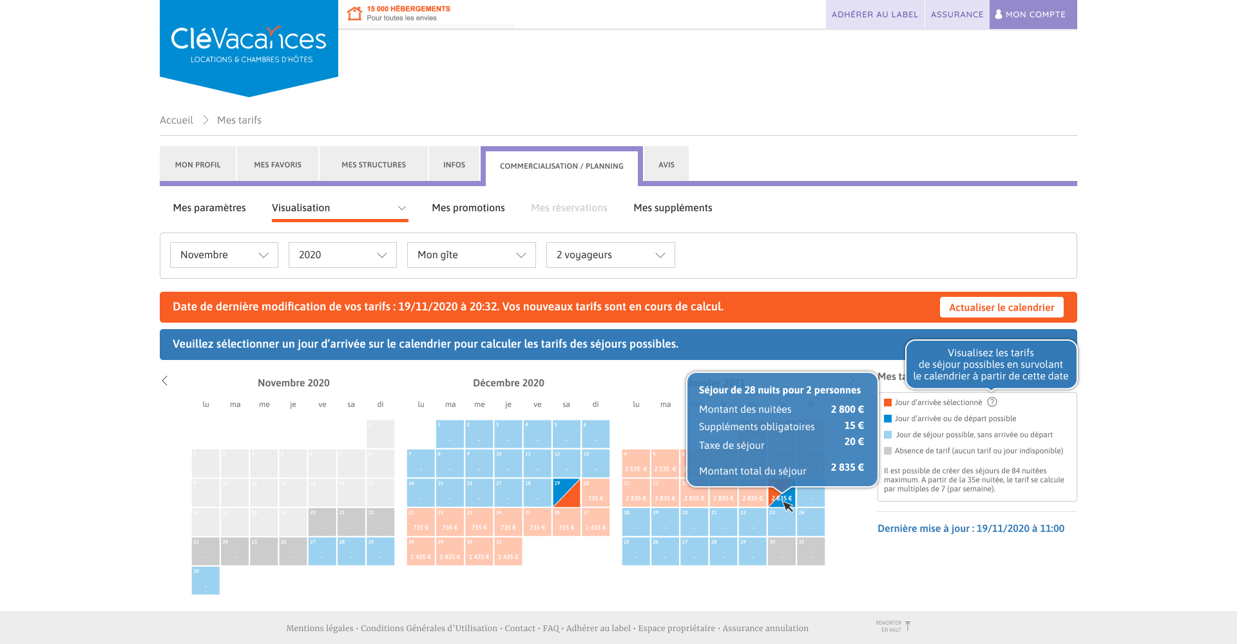Go to previous month with left arrow
This screenshot has width=1237, height=644.
pyautogui.click(x=165, y=381)
